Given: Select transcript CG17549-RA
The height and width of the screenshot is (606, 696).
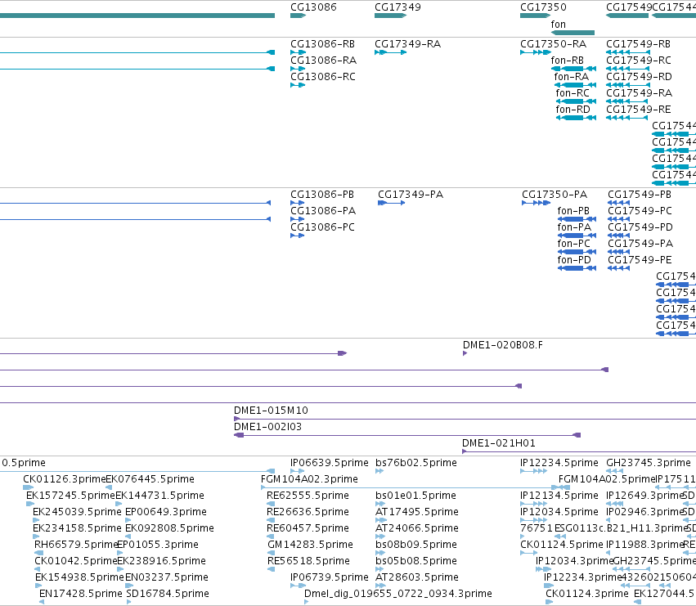Looking at the screenshot, I should (x=640, y=93).
